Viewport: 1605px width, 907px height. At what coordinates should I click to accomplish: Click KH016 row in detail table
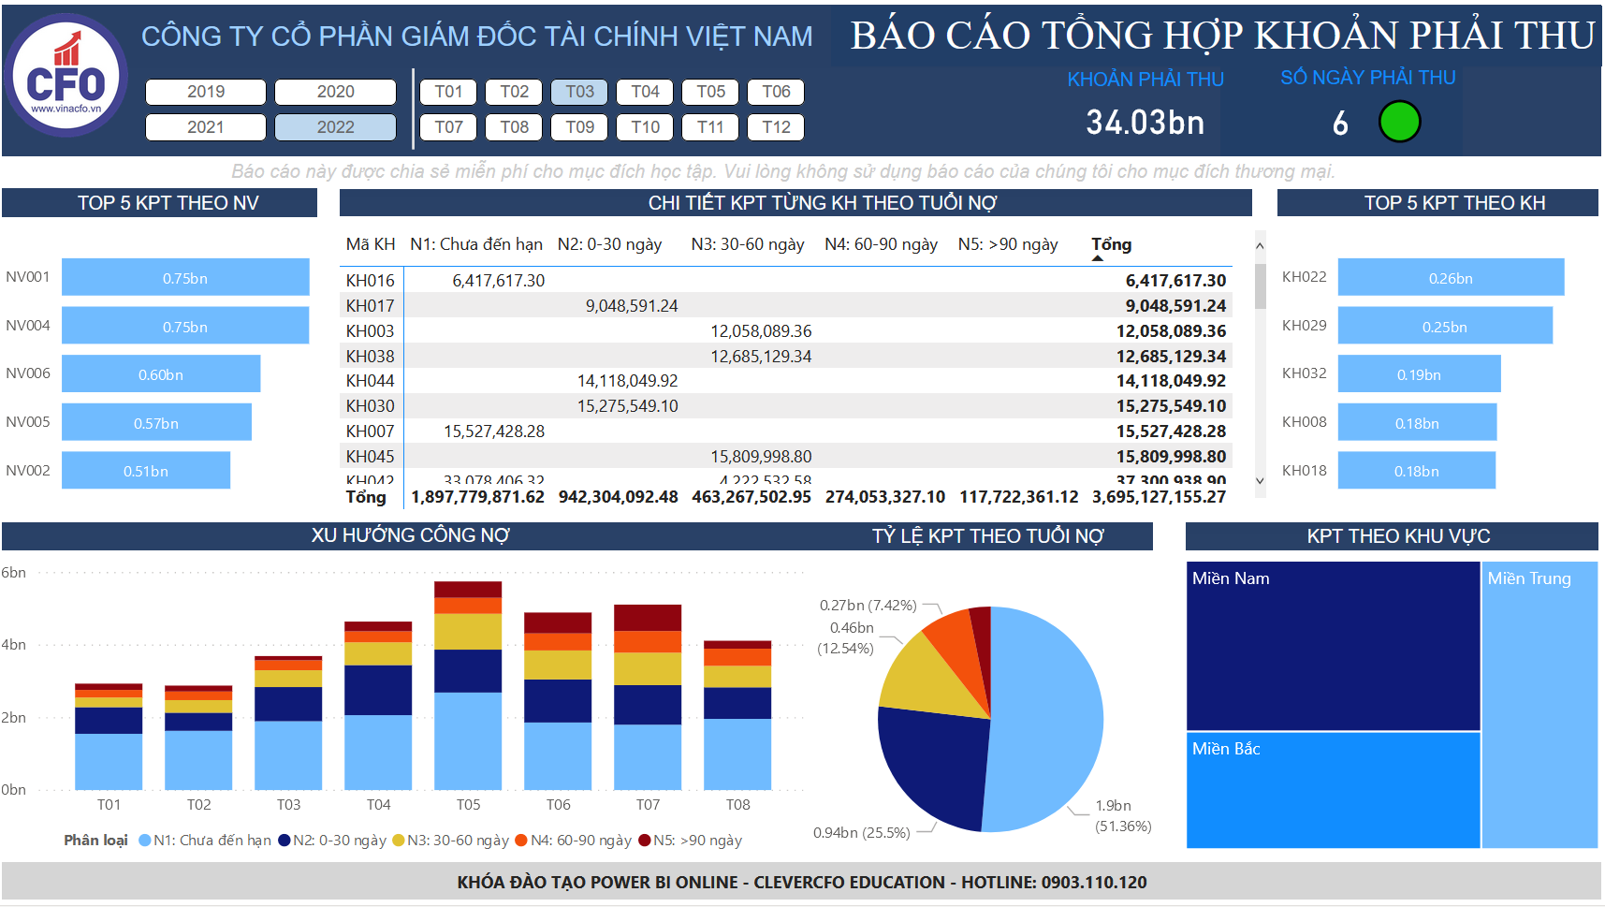[786, 280]
